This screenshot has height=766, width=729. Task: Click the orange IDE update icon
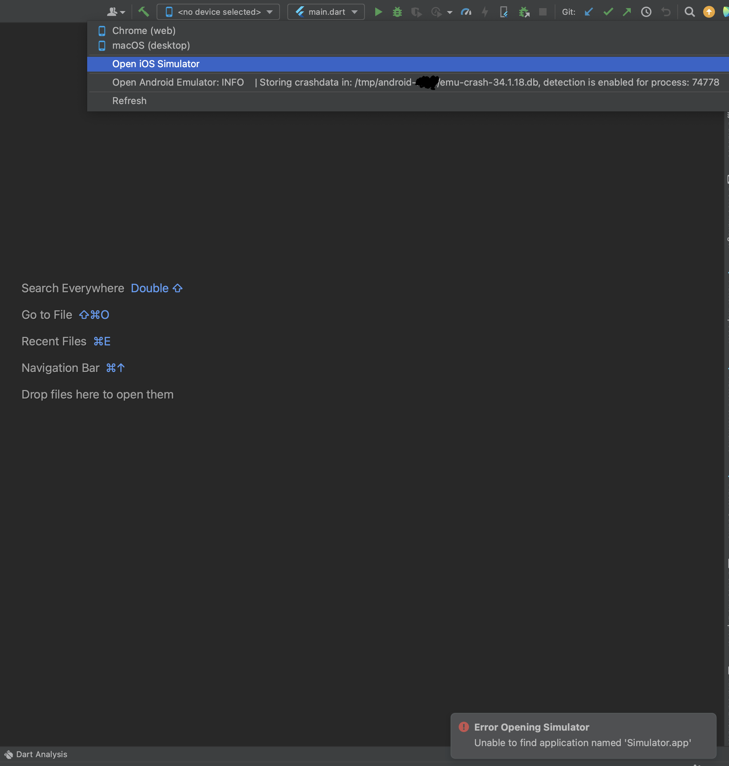click(709, 12)
